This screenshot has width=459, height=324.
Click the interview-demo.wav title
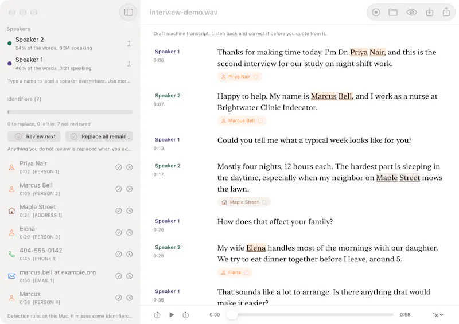point(184,12)
